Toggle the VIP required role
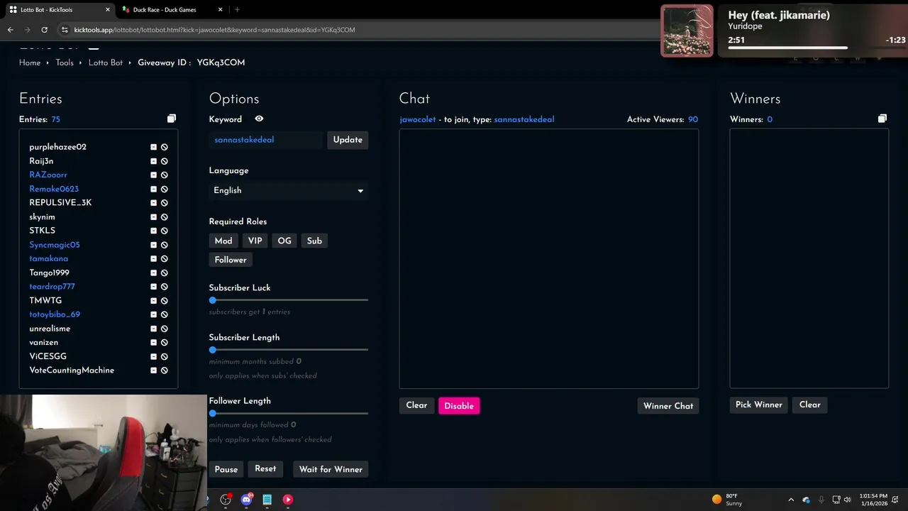The height and width of the screenshot is (511, 908). pos(255,241)
